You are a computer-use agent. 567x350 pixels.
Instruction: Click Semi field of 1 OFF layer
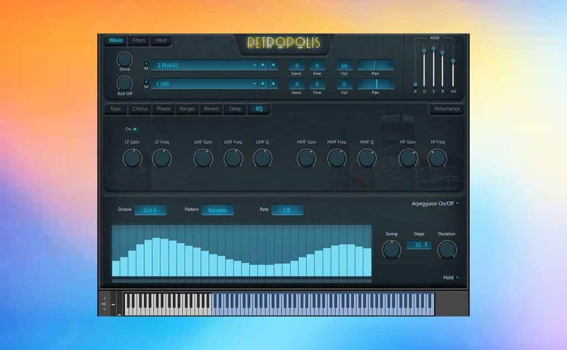click(x=297, y=84)
